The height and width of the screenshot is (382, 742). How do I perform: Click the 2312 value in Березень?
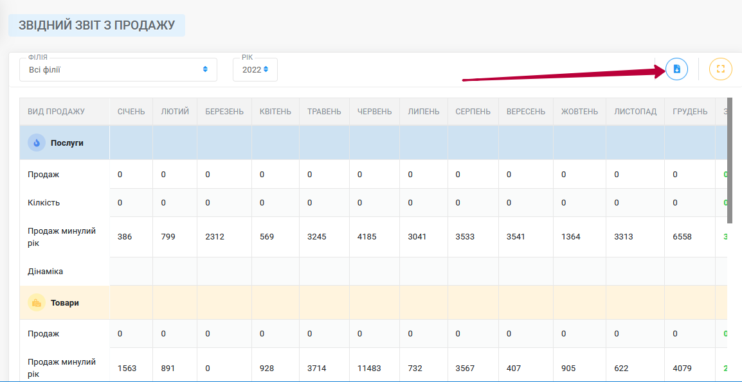[x=214, y=237]
